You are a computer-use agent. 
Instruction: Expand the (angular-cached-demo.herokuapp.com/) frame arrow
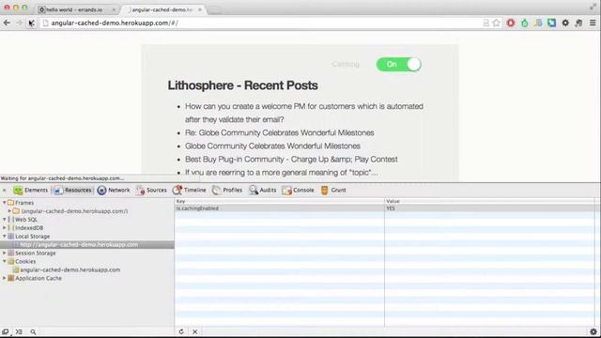9,210
